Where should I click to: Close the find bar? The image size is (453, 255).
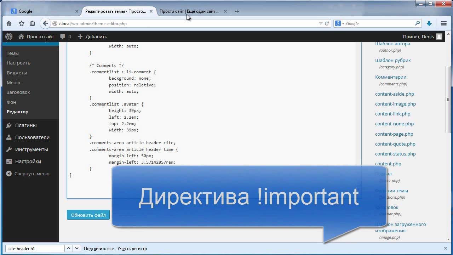pyautogui.click(x=446, y=249)
